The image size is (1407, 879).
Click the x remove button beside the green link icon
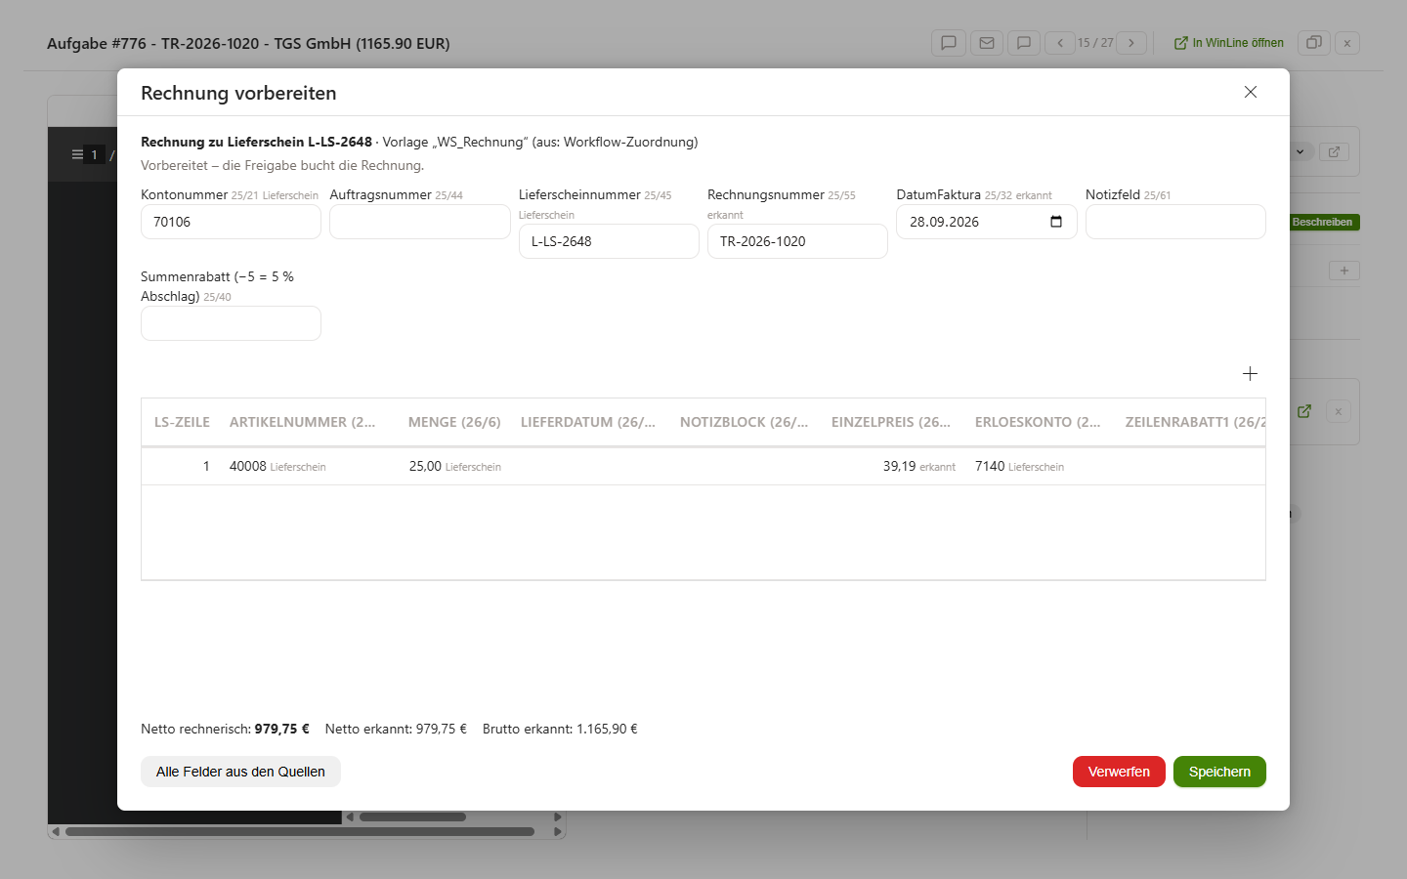click(1339, 412)
